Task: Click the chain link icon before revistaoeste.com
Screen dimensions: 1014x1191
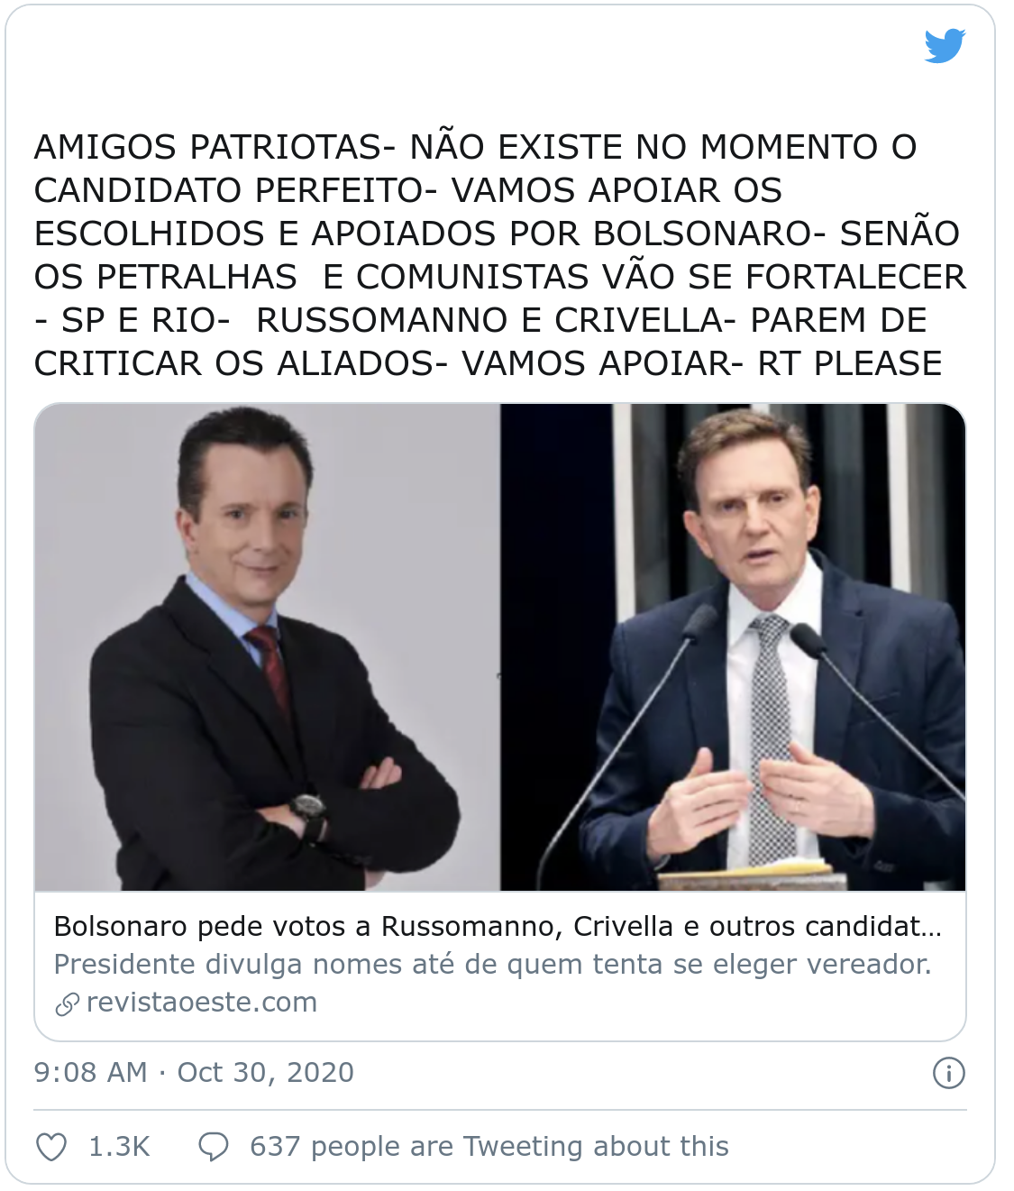Action: click(68, 1003)
